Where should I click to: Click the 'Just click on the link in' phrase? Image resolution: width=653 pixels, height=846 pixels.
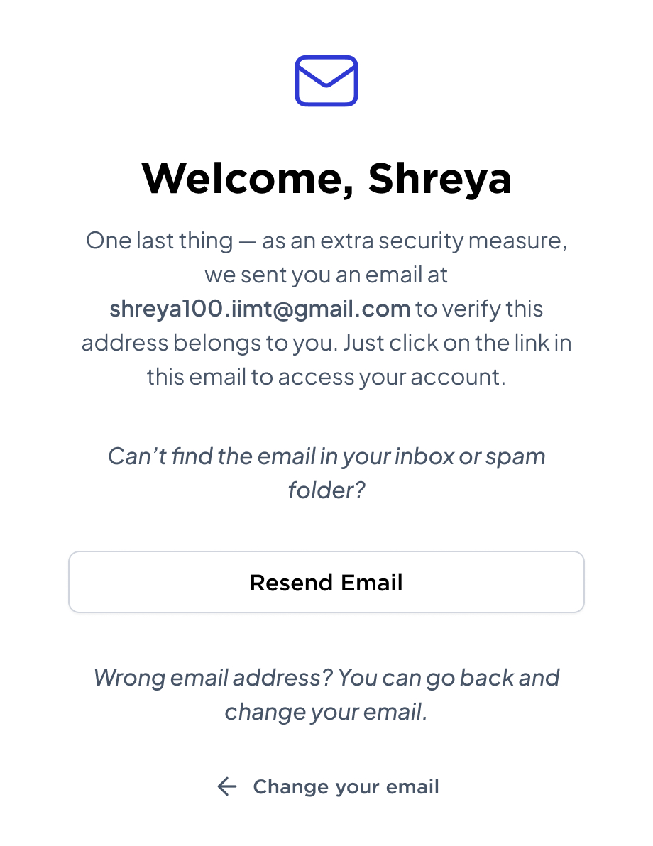point(458,343)
